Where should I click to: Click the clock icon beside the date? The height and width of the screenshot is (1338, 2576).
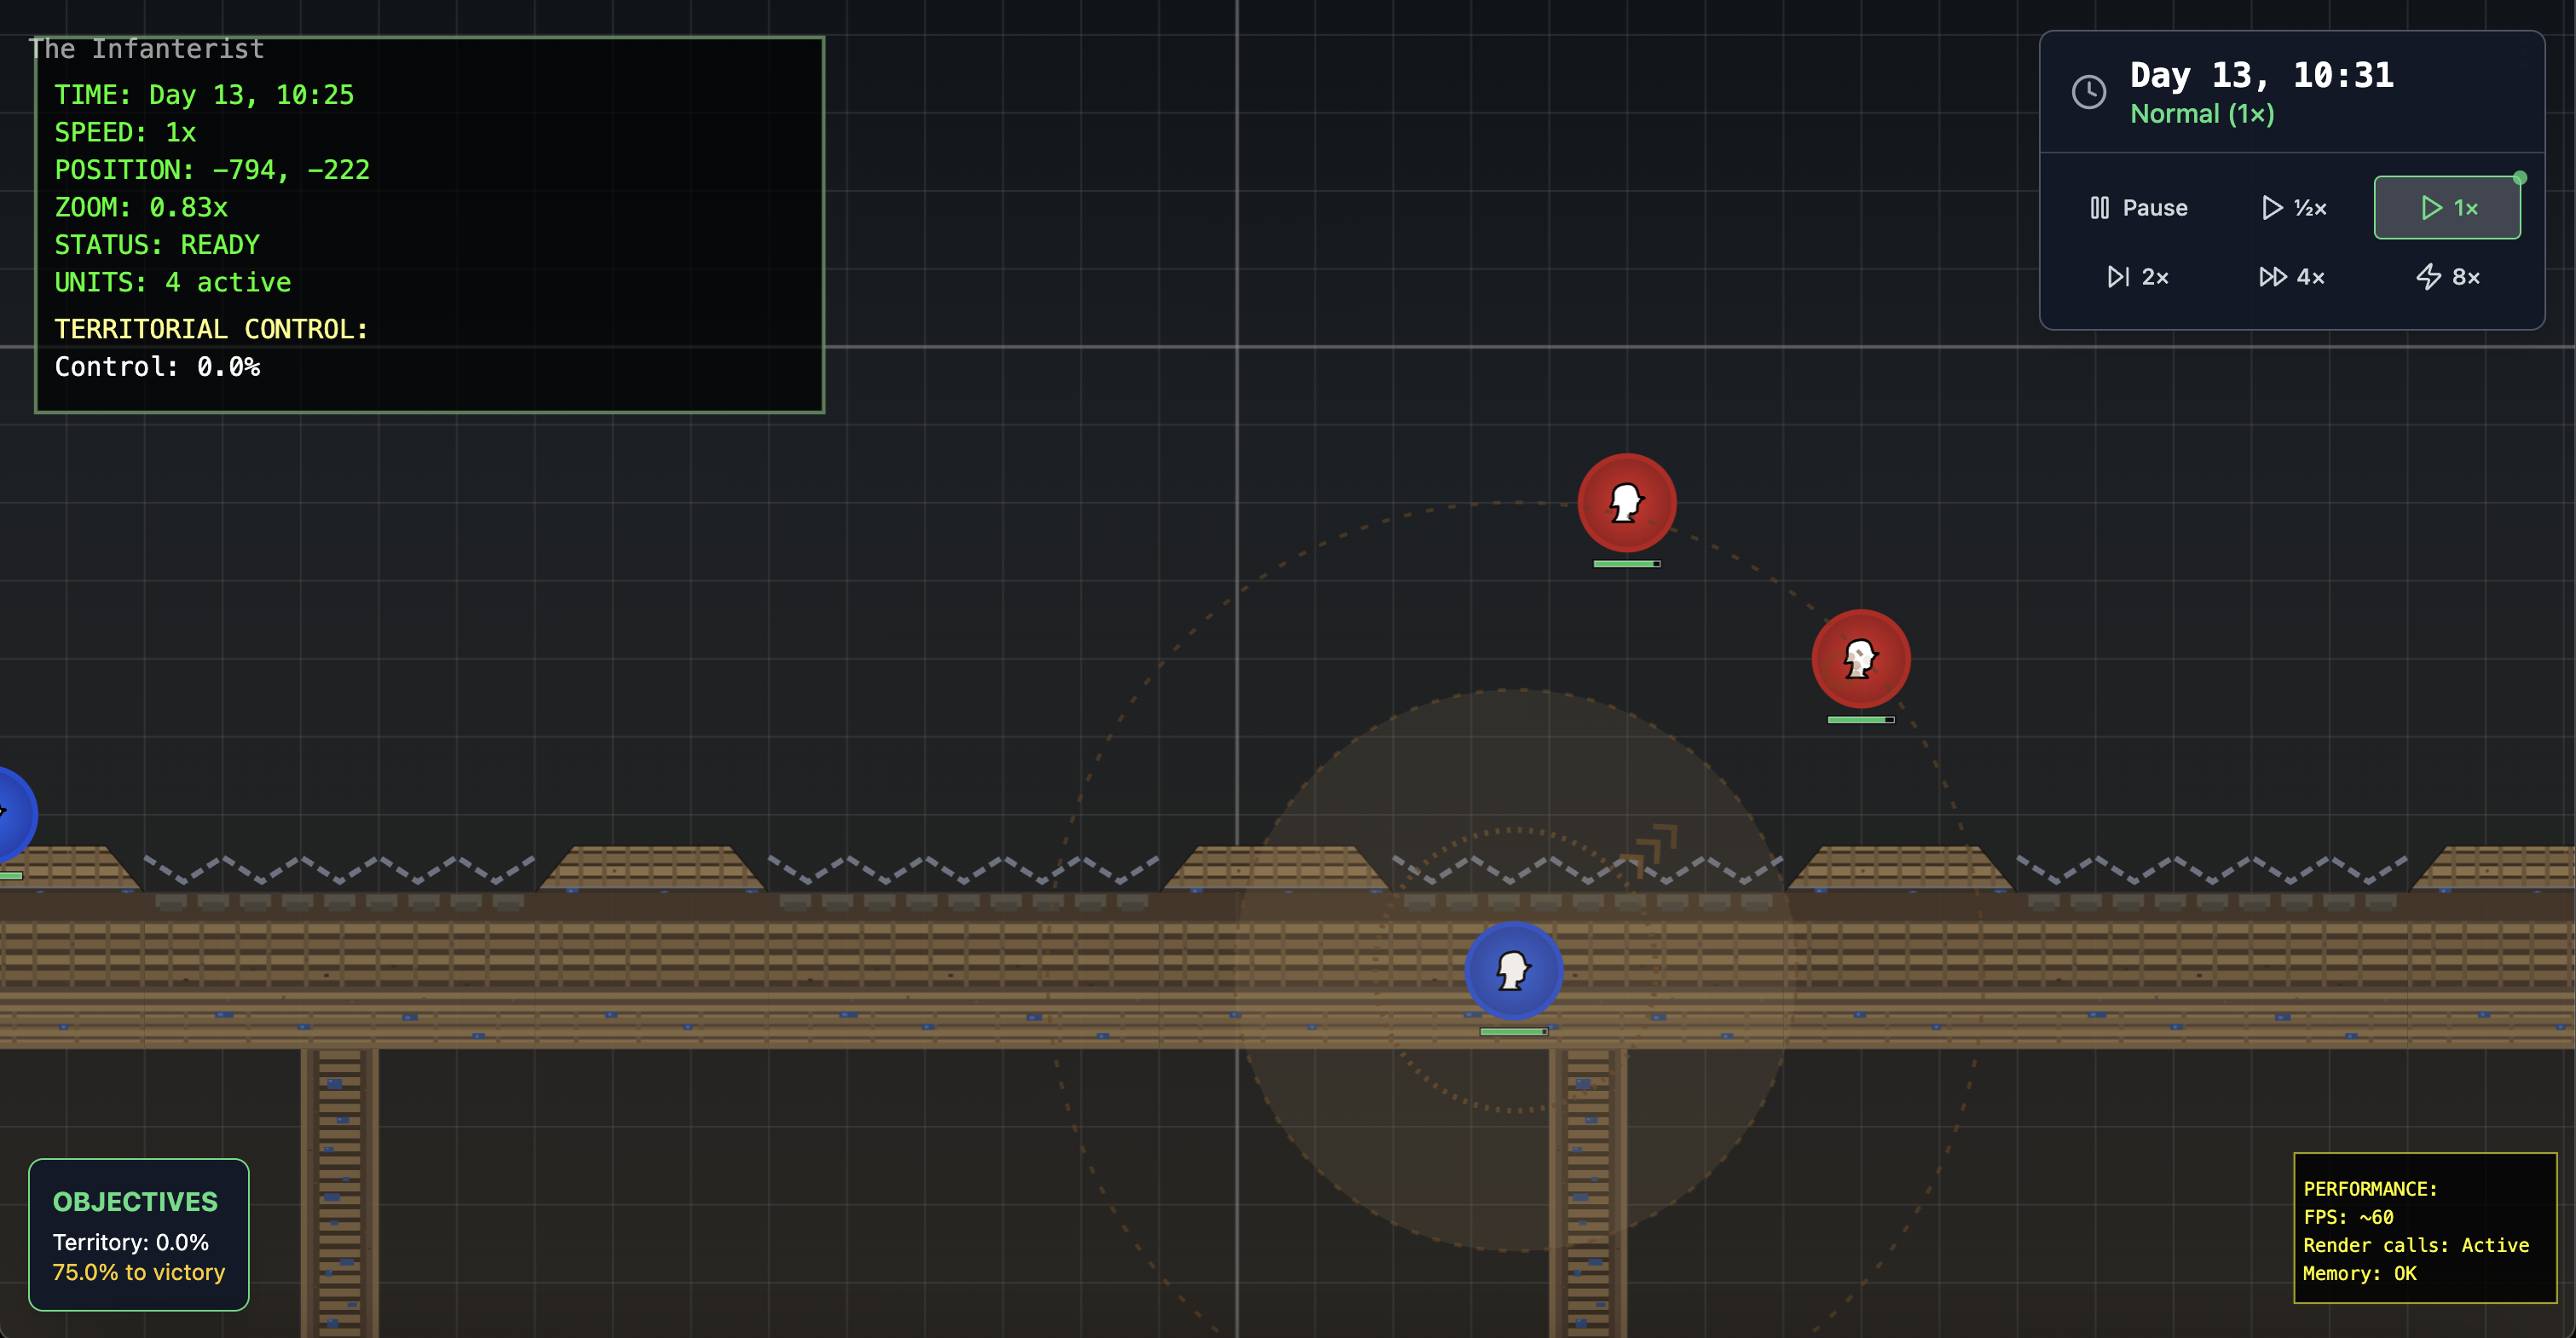2088,92
